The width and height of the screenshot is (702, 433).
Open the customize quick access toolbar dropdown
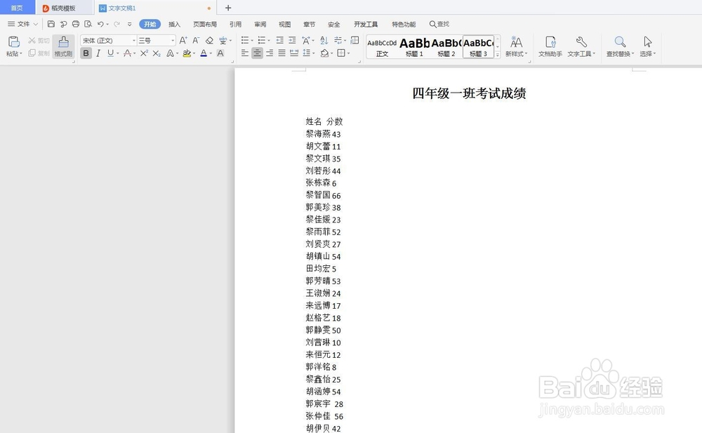pyautogui.click(x=129, y=24)
